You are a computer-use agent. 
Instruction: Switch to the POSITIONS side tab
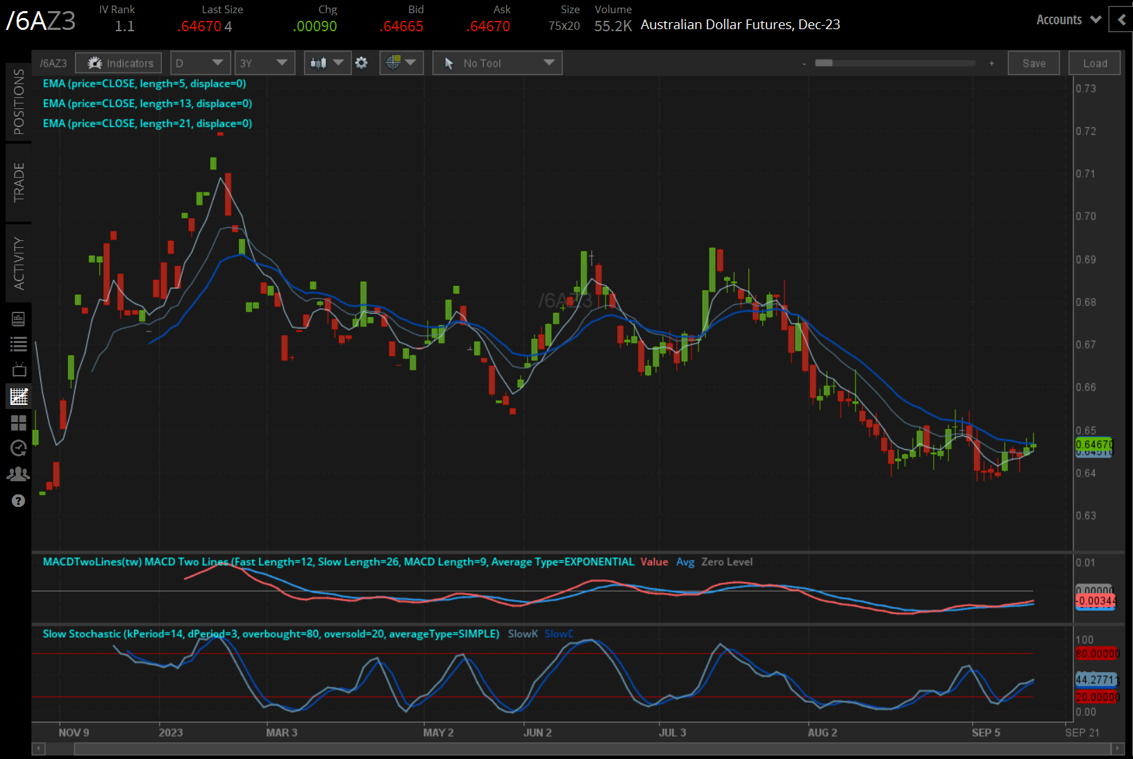[19, 101]
